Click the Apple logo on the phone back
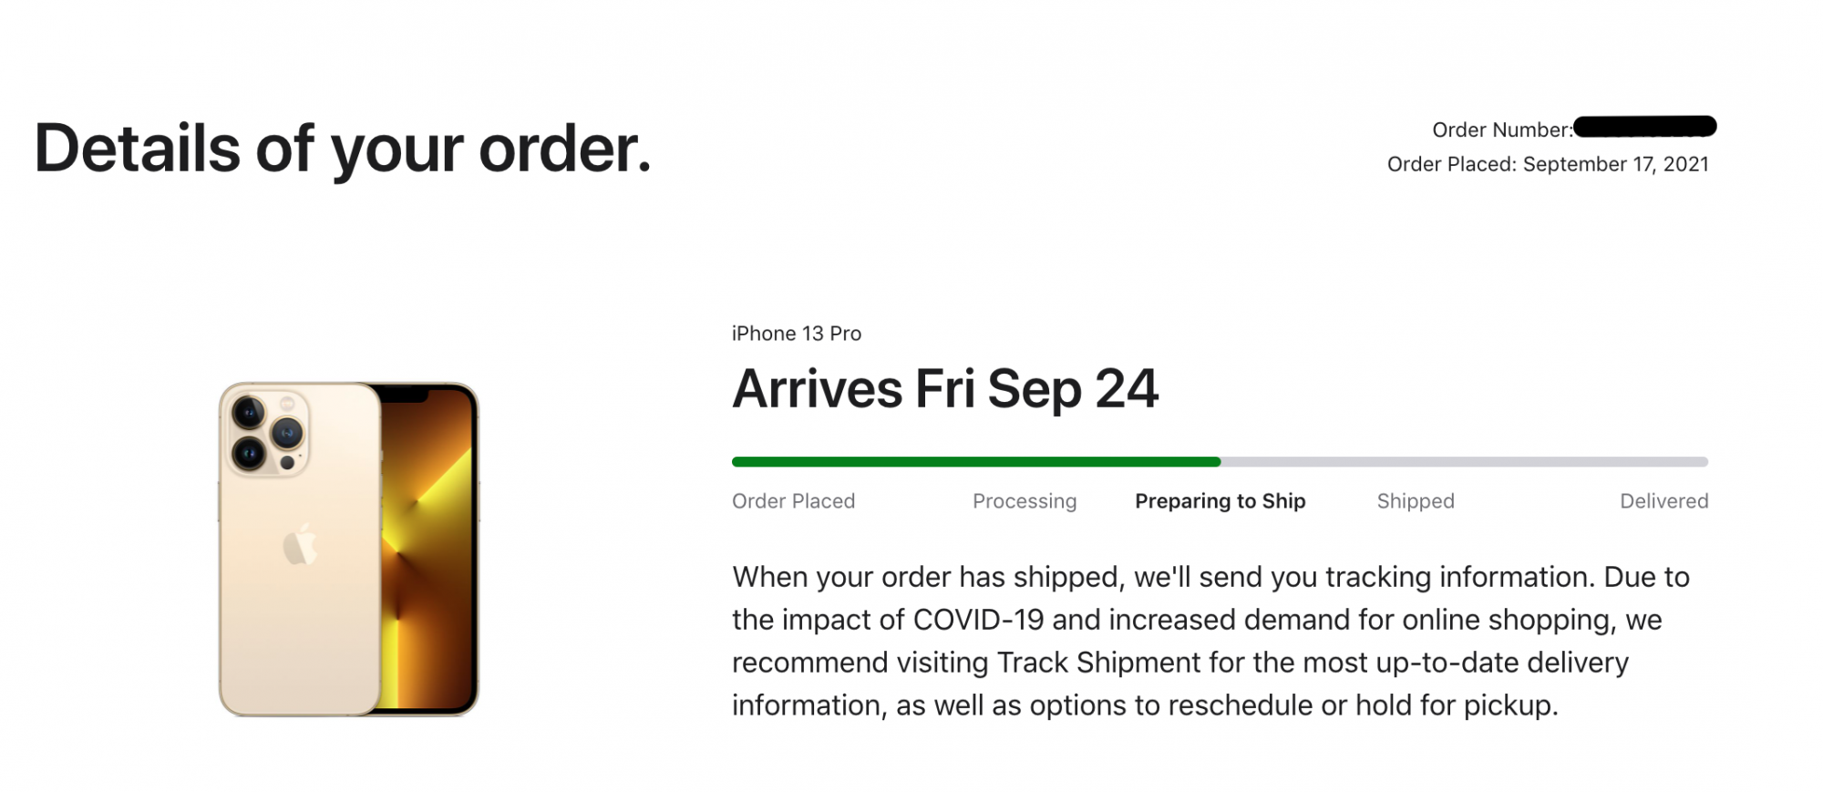This screenshot has width=1823, height=792. coord(300,544)
